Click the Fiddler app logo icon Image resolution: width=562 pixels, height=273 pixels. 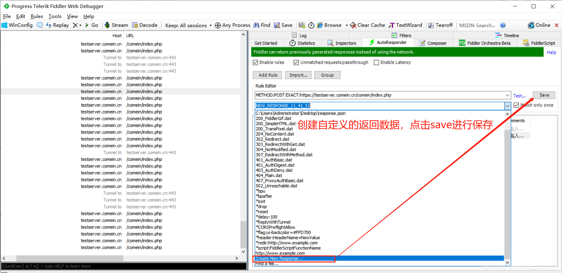(6, 6)
